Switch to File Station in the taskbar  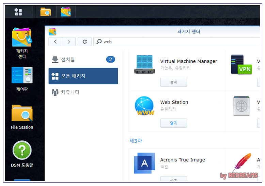46,12
